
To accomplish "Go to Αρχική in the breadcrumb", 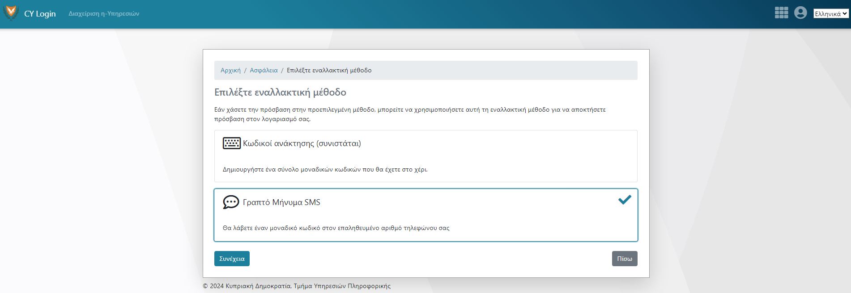I will [x=230, y=70].
